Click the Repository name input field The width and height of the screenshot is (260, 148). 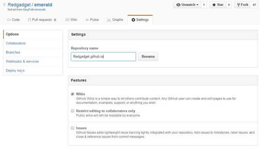[104, 57]
